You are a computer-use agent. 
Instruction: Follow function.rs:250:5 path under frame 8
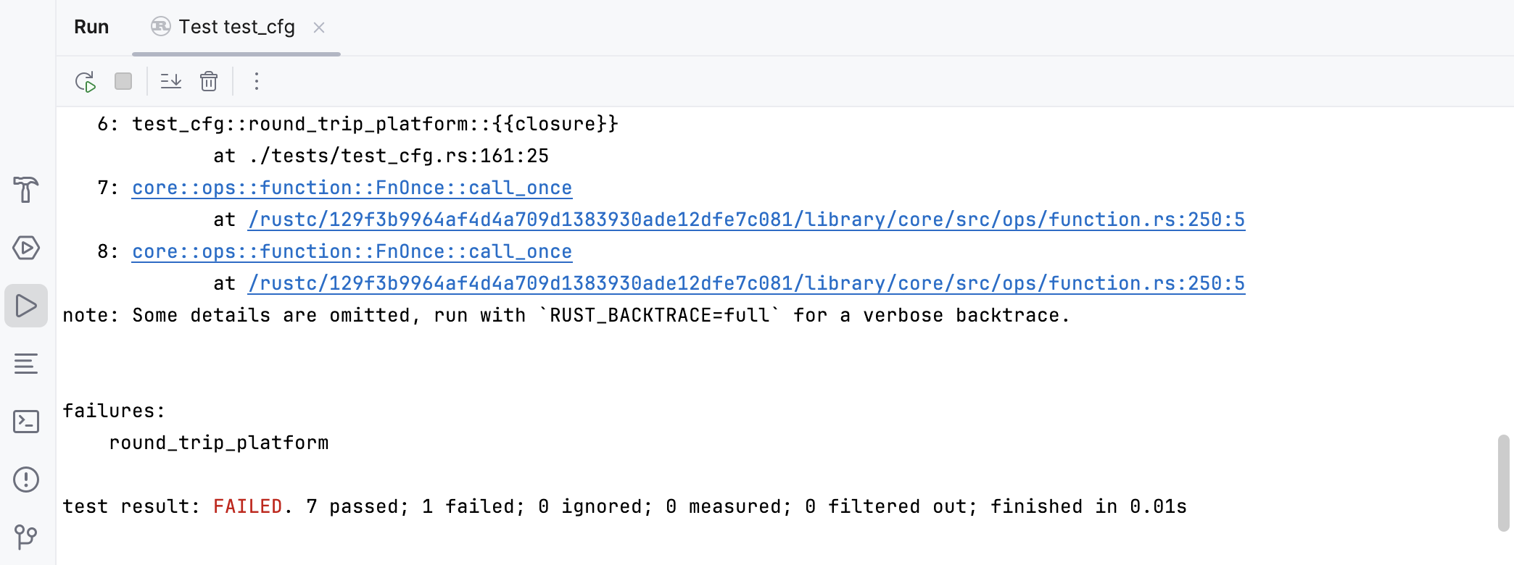point(746,284)
